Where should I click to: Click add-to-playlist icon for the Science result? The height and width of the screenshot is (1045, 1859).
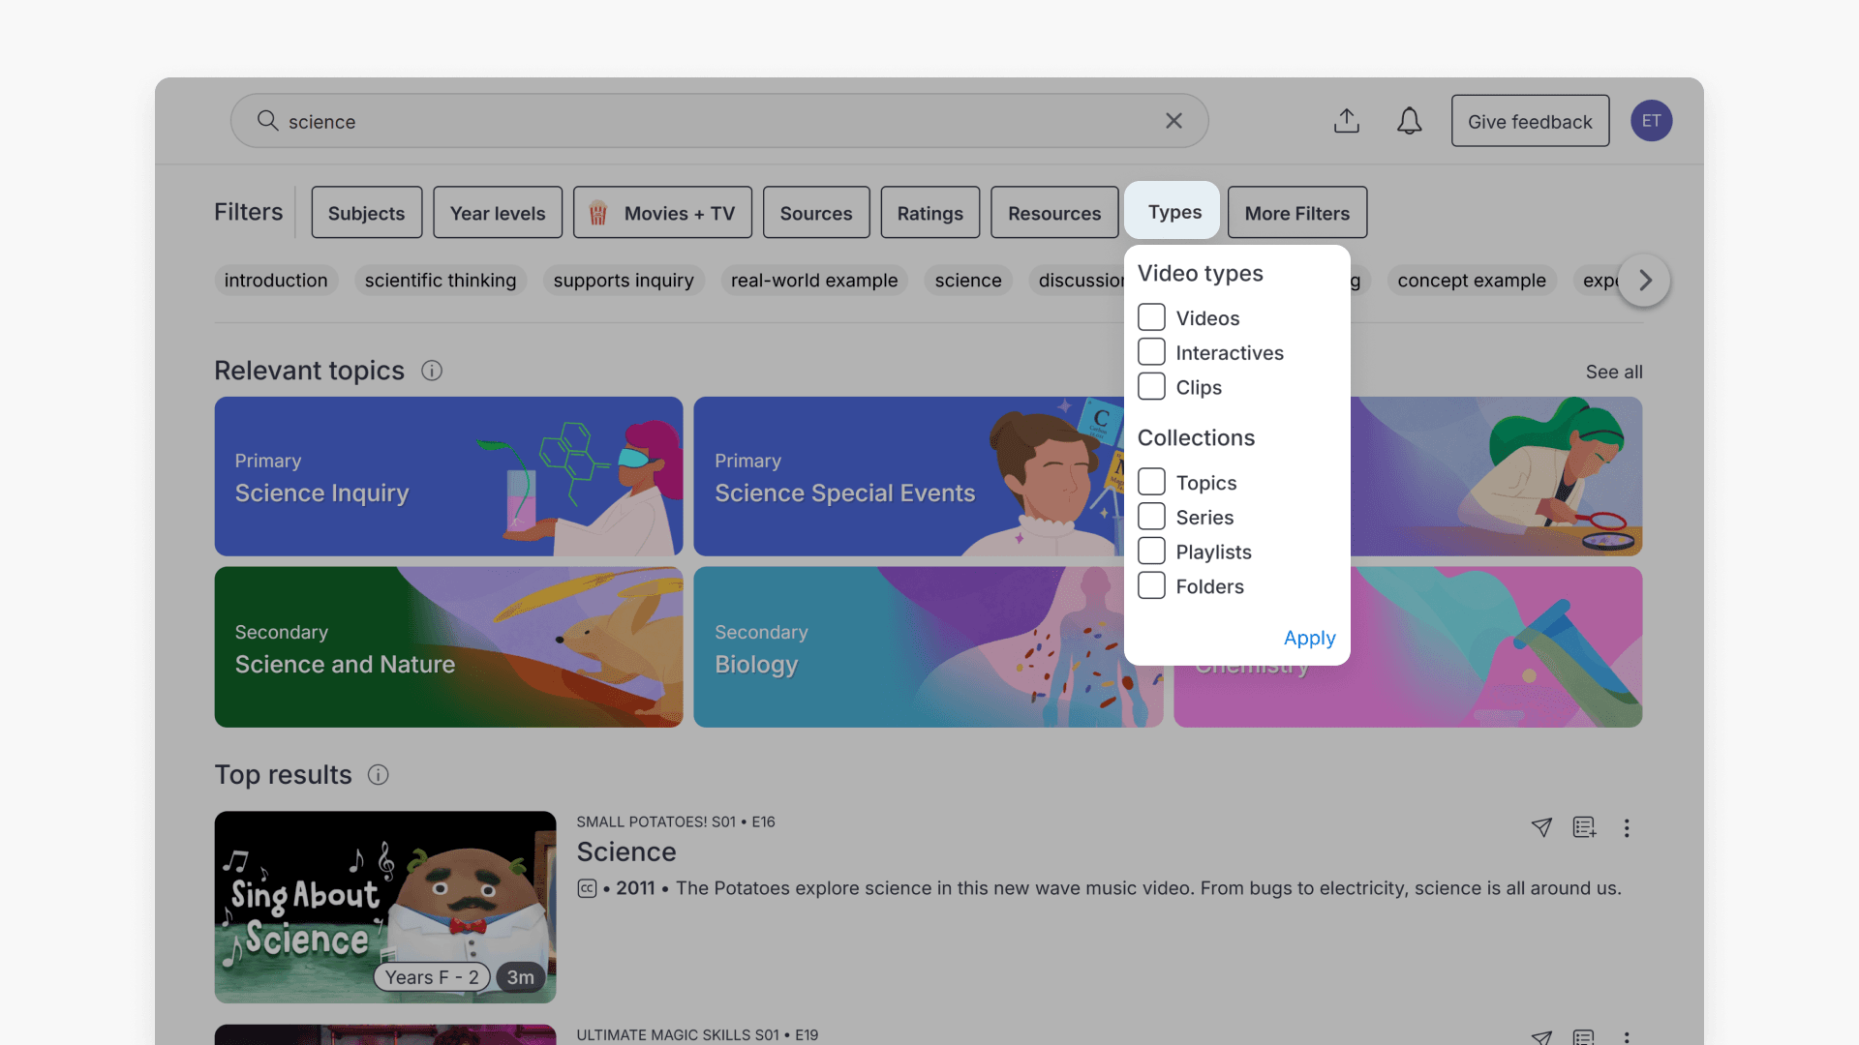(x=1584, y=827)
